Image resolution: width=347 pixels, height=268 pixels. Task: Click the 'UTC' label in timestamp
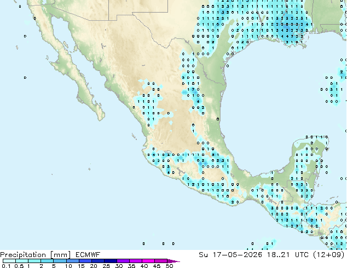pos(302,255)
